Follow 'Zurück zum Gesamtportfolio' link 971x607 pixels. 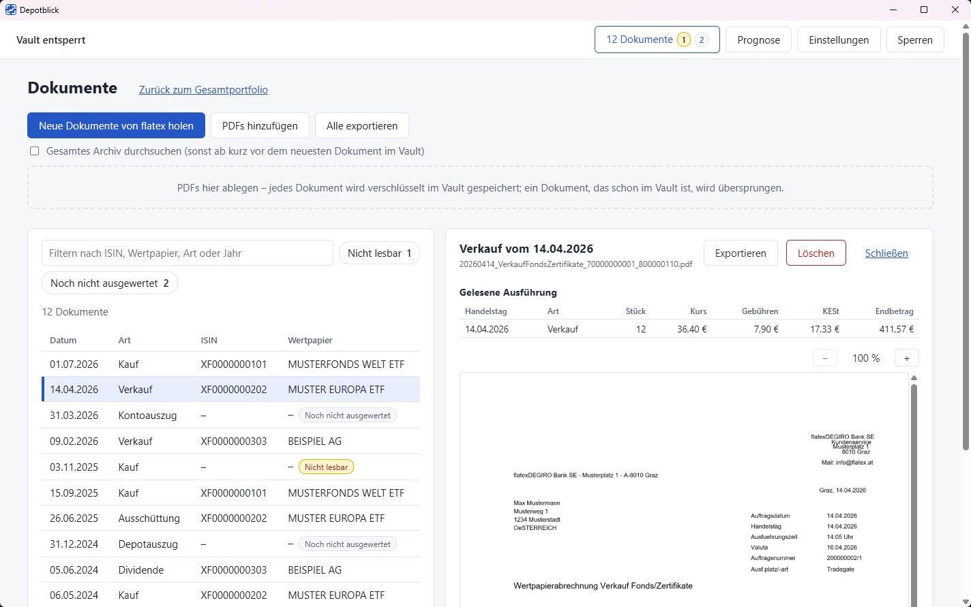coord(203,90)
